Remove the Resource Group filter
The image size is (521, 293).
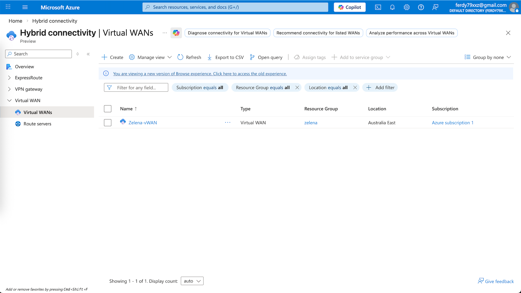click(x=297, y=88)
